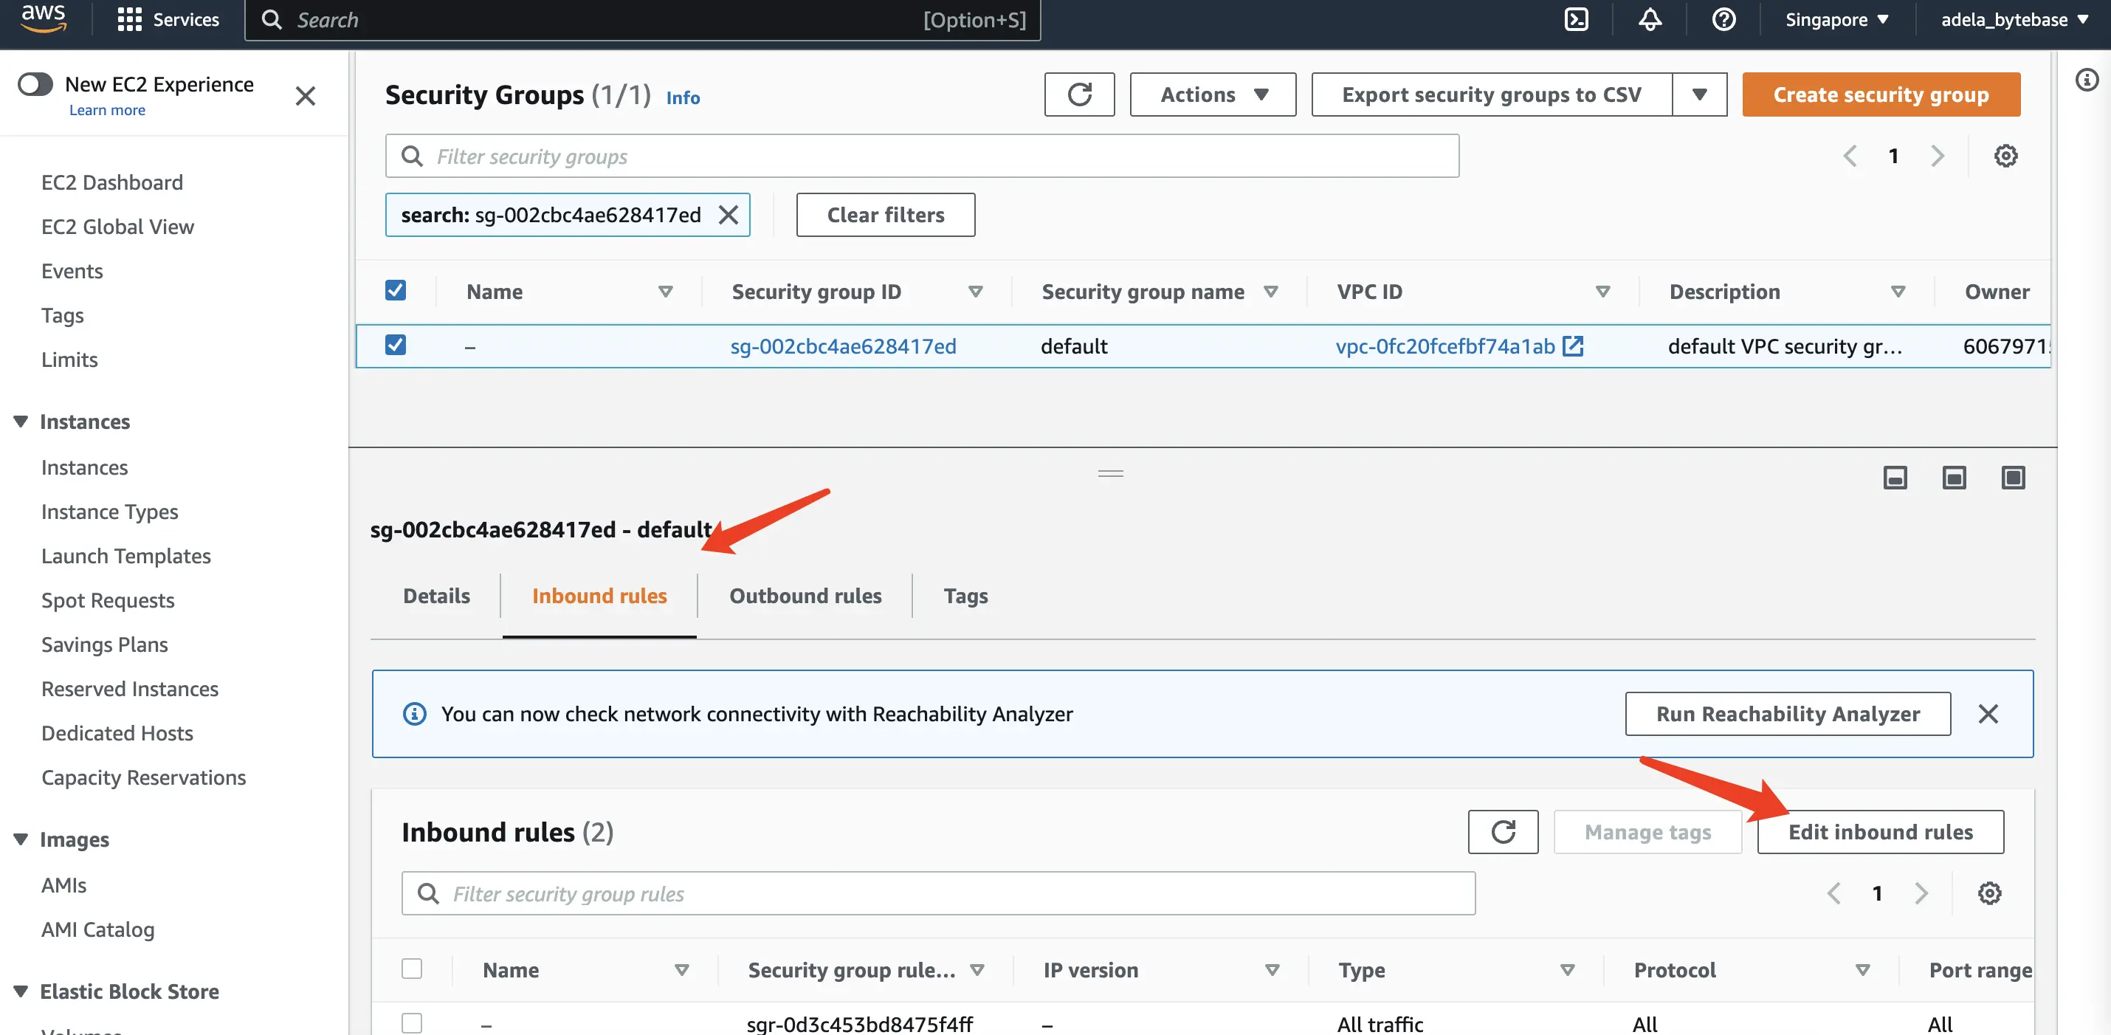
Task: Open the Singapore region selector
Action: [1836, 20]
